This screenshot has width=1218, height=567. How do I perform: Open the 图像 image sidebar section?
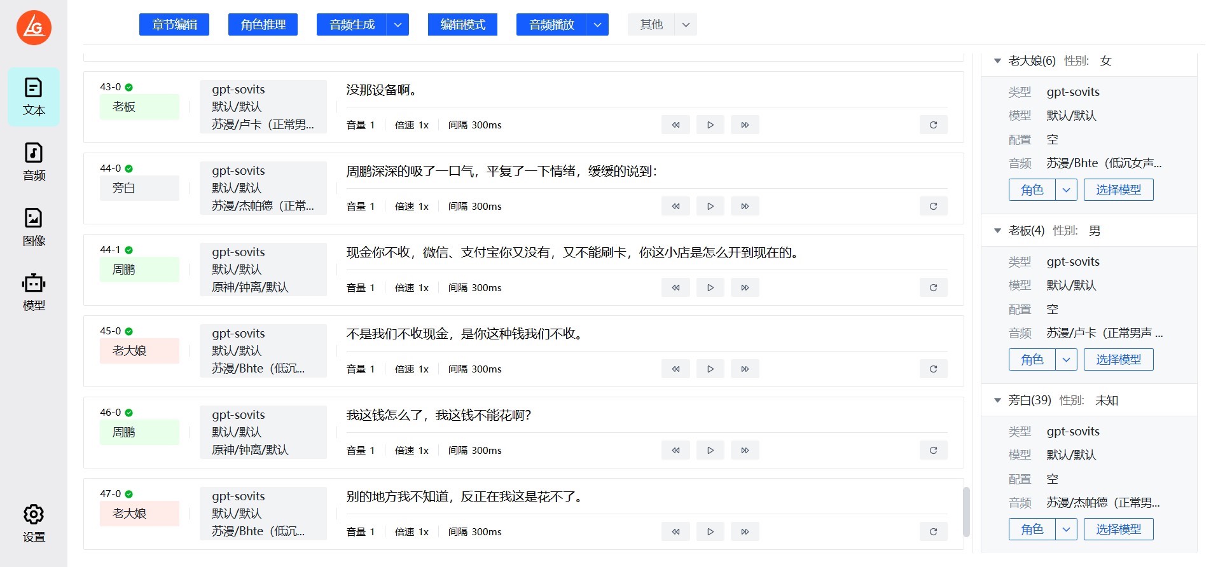[34, 227]
